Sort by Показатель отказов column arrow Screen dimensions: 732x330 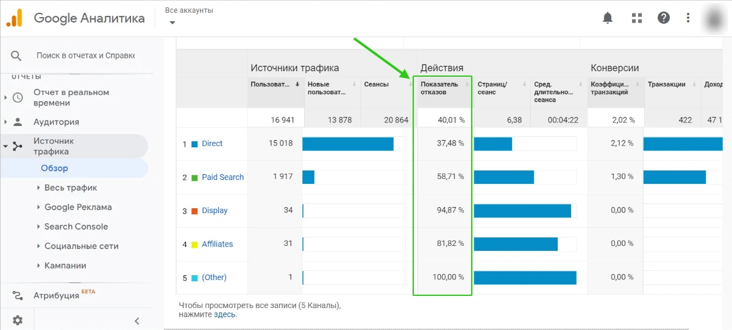point(467,84)
